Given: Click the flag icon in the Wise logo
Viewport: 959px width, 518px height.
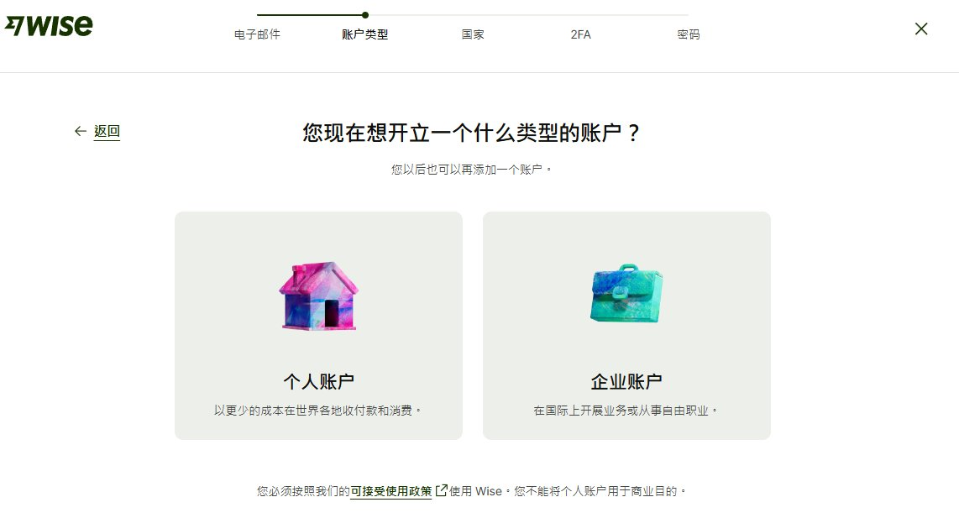Looking at the screenshot, I should click(x=14, y=25).
